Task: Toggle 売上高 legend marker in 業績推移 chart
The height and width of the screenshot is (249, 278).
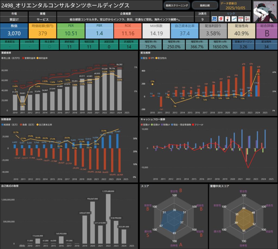Action: click(3, 58)
